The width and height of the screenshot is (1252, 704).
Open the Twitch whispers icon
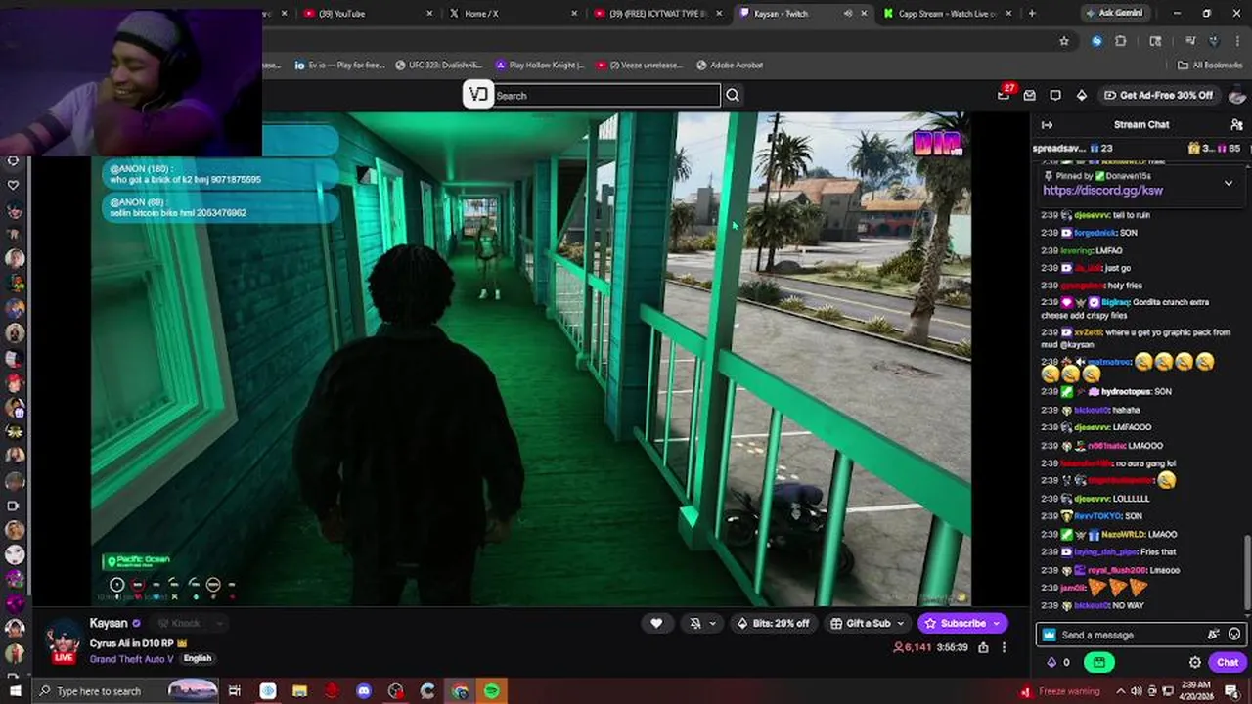coord(1055,95)
